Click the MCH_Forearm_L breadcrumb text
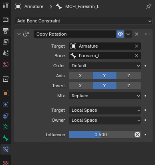Image resolution: width=155 pixels, height=165 pixels. pos(82,6)
